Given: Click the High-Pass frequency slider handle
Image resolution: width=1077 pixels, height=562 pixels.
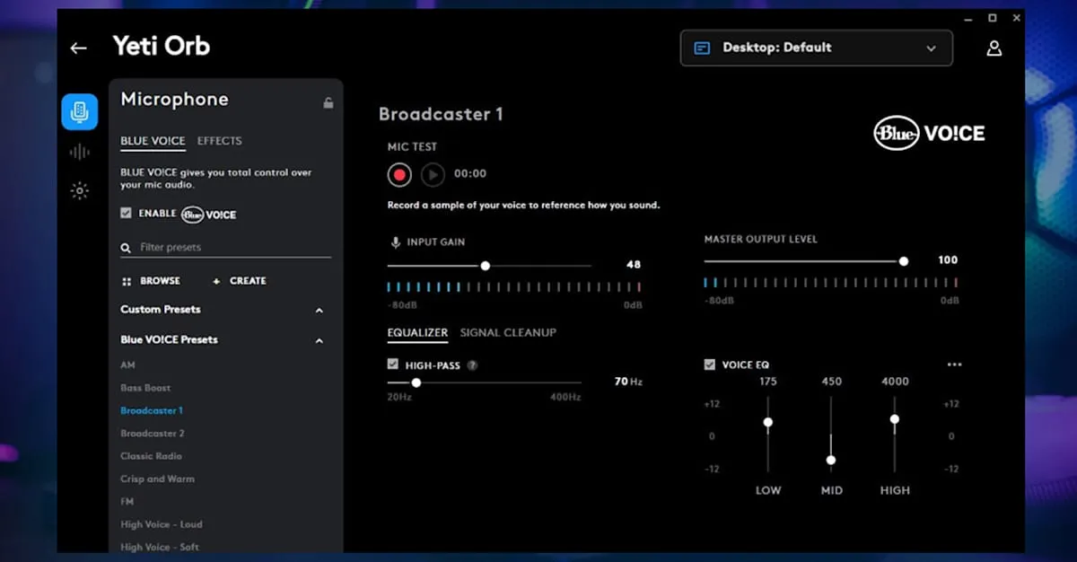Looking at the screenshot, I should [416, 382].
